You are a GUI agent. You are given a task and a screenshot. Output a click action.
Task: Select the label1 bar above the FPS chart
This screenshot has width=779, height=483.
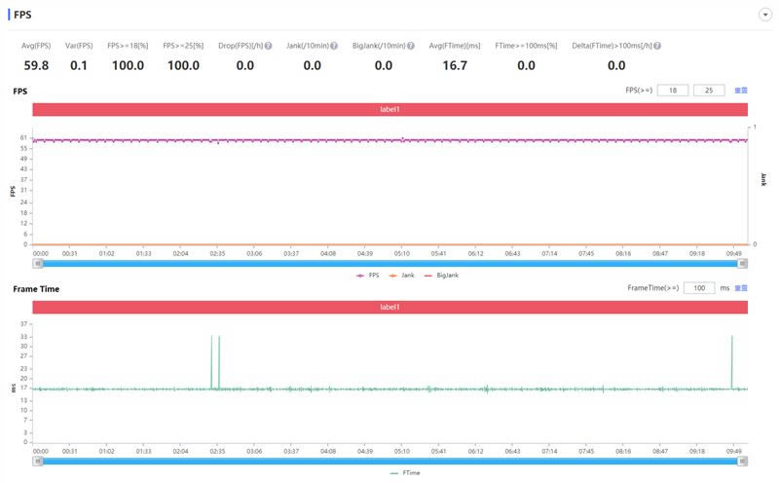[390, 109]
